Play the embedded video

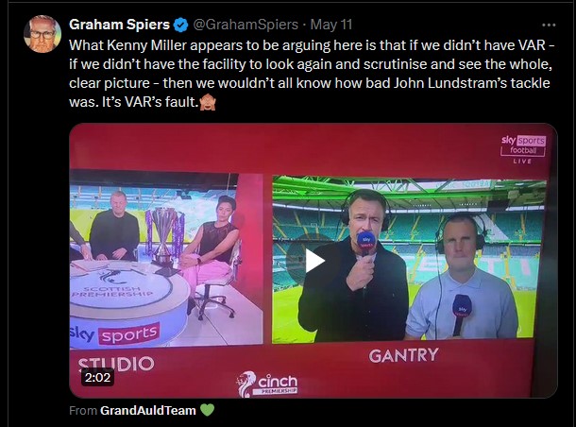click(313, 261)
